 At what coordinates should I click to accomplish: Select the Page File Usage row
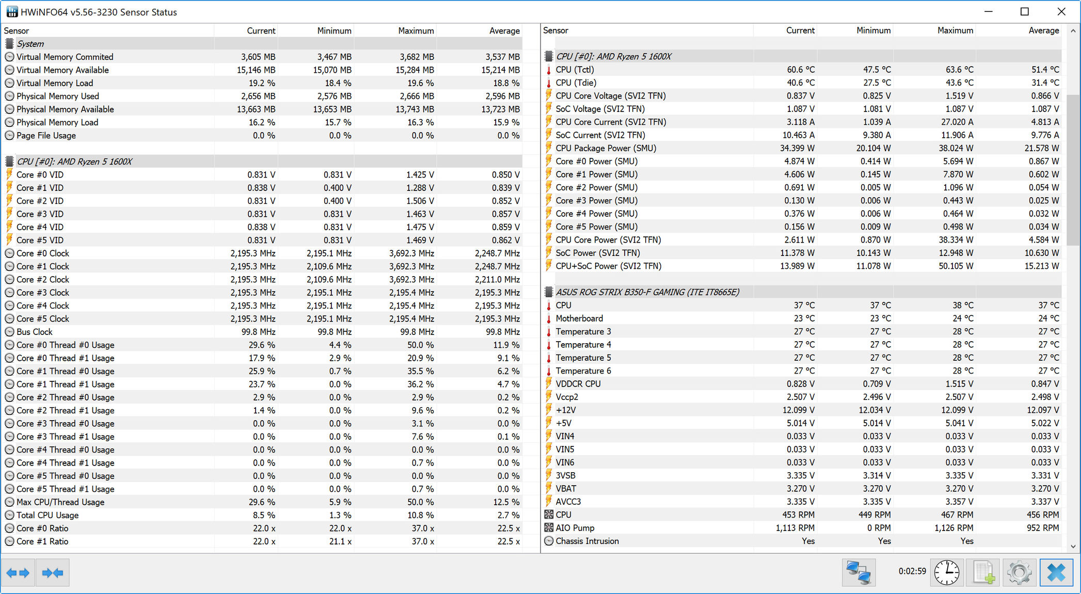pos(263,135)
